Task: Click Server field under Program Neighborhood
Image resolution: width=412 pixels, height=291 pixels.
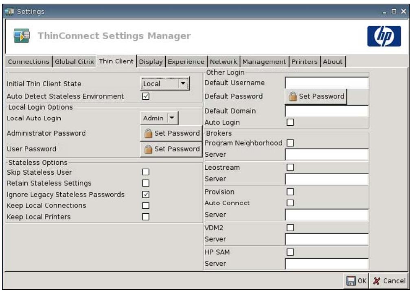Action: click(327, 154)
